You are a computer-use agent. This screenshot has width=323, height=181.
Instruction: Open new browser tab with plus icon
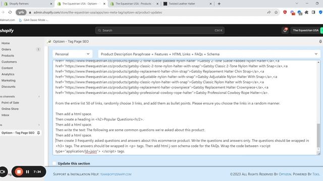click(x=219, y=4)
